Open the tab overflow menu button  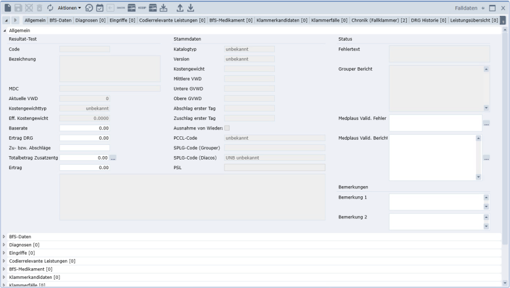click(503, 21)
